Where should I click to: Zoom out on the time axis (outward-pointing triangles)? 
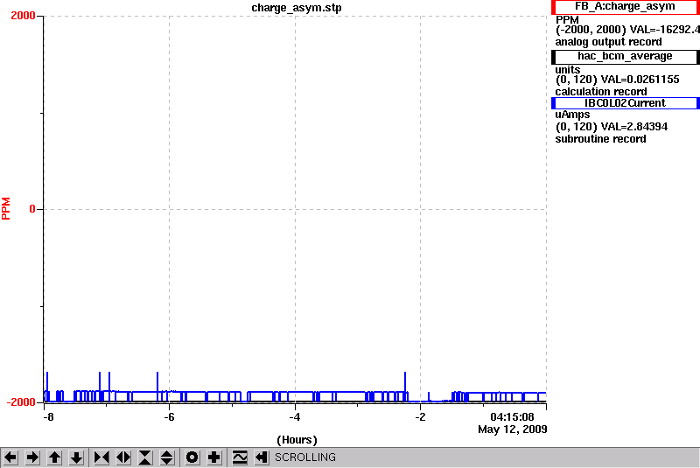(123, 458)
